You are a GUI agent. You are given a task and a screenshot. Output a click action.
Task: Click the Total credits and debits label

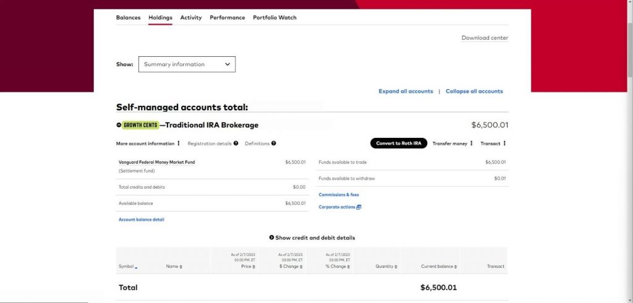click(142, 187)
